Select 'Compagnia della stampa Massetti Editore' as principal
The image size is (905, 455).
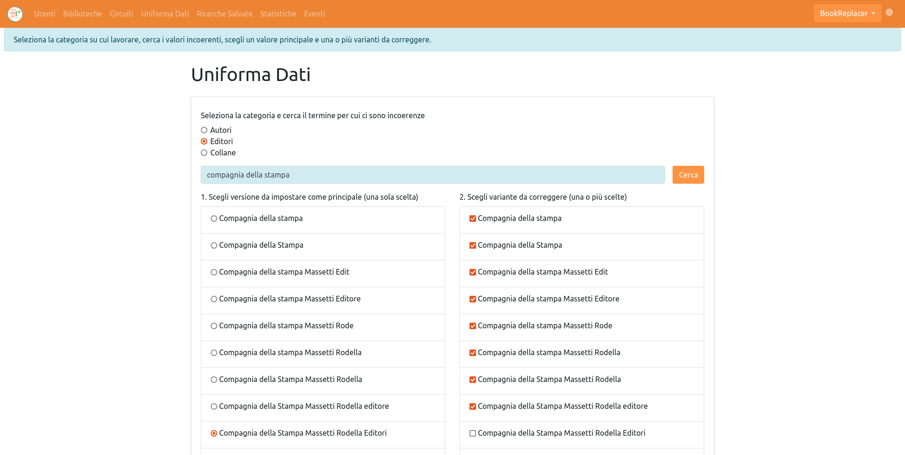coord(214,299)
